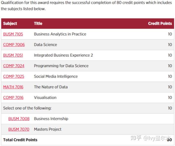Open the BUSM 7105 subject link
The width and height of the screenshot is (175, 146).
point(13,34)
